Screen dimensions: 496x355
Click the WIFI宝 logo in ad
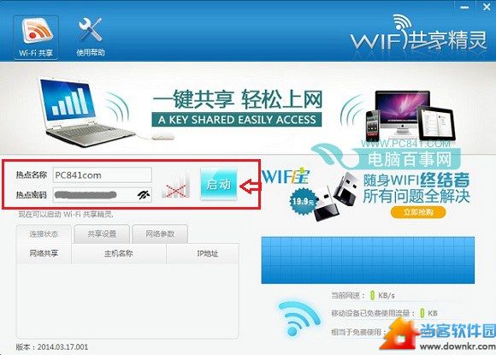tap(286, 176)
